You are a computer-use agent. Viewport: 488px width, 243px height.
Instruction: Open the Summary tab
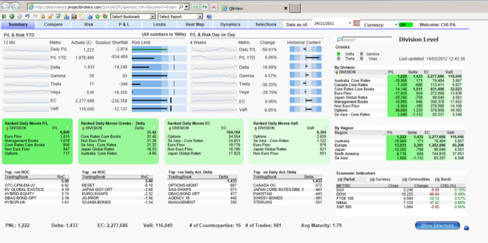[18, 24]
